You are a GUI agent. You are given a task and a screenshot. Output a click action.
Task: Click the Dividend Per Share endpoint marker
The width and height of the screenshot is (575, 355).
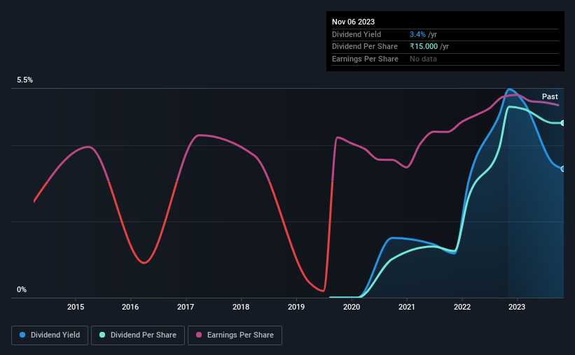[563, 123]
